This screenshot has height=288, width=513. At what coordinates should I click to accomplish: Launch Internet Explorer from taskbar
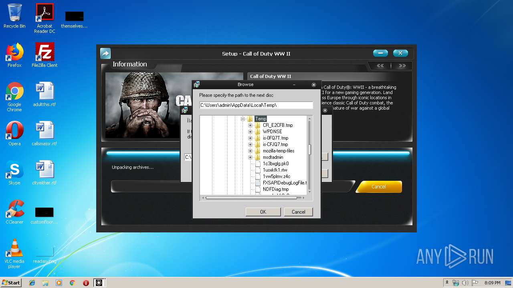coord(32,283)
